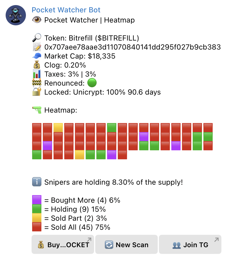Click the green Holding legend swatch
The width and height of the screenshot is (231, 259).
37,209
